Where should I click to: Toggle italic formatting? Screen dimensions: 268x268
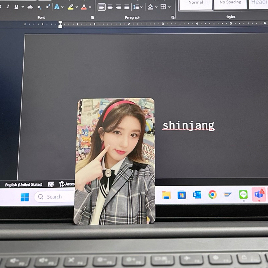click(x=8, y=7)
